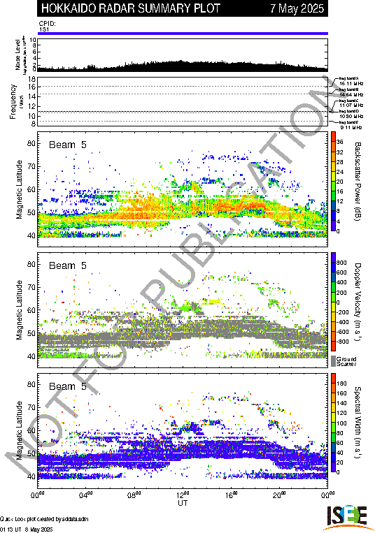Select the gray Ground Scatter legend box
Image resolution: width=375 pixels, height=533 pixels.
[x=334, y=361]
